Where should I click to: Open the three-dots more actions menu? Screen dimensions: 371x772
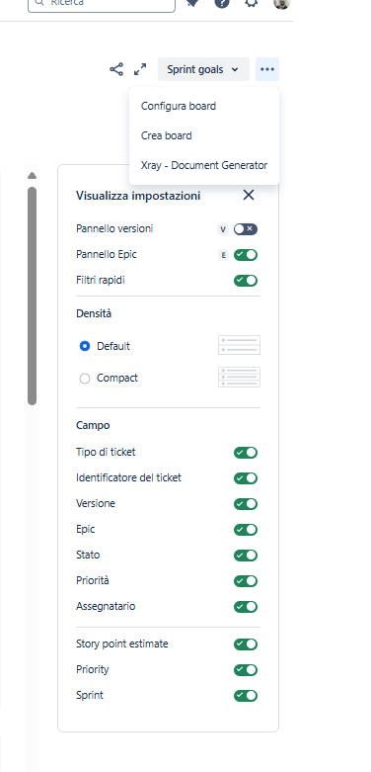(x=267, y=69)
